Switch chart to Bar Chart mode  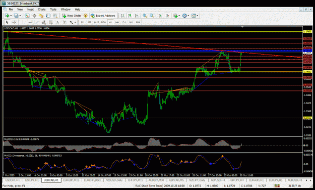(x=123, y=16)
